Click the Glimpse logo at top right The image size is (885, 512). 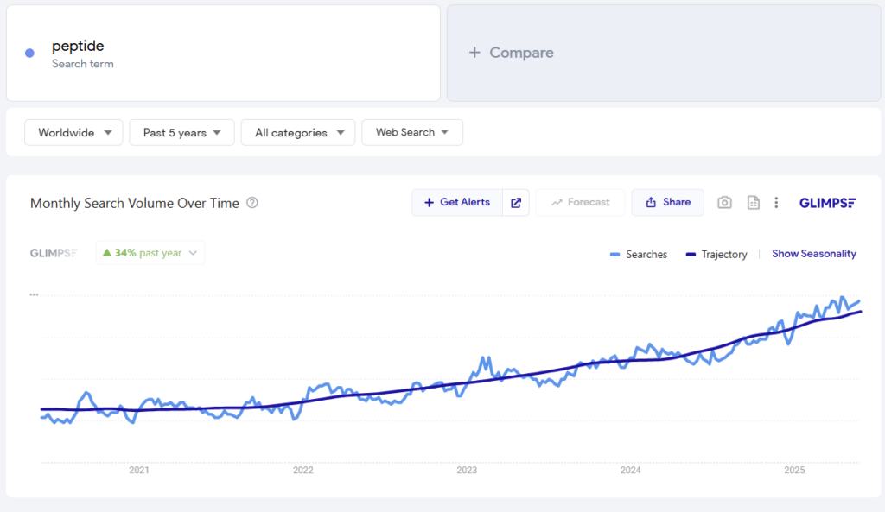coord(827,202)
